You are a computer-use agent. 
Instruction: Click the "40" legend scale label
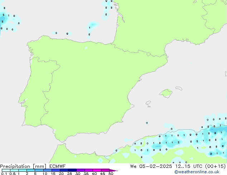tap(94, 174)
